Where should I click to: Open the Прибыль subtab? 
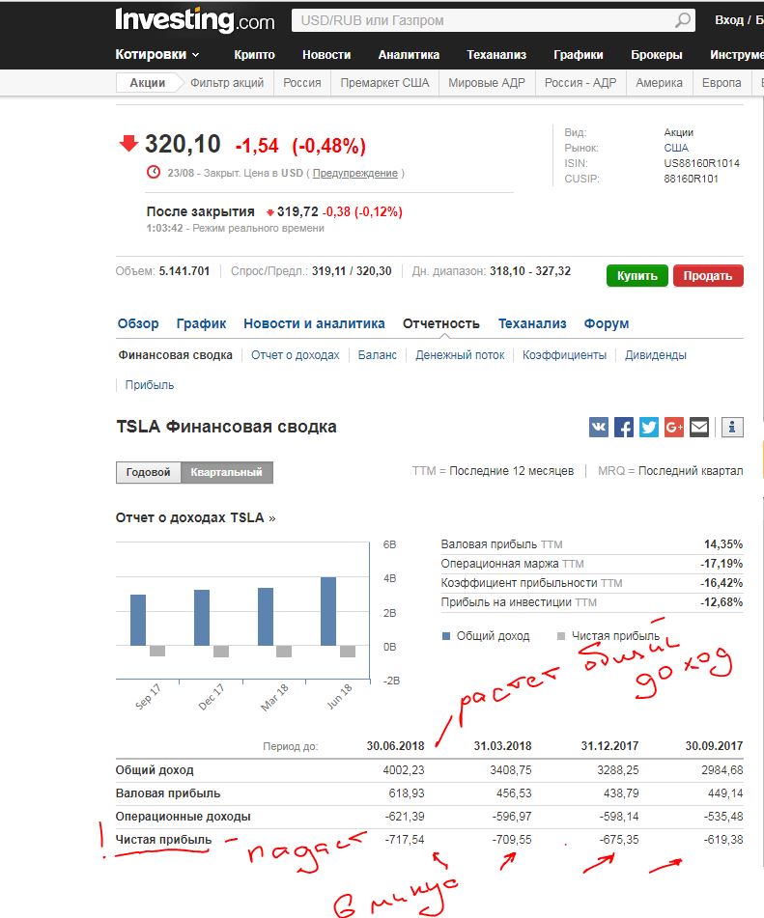coord(150,385)
